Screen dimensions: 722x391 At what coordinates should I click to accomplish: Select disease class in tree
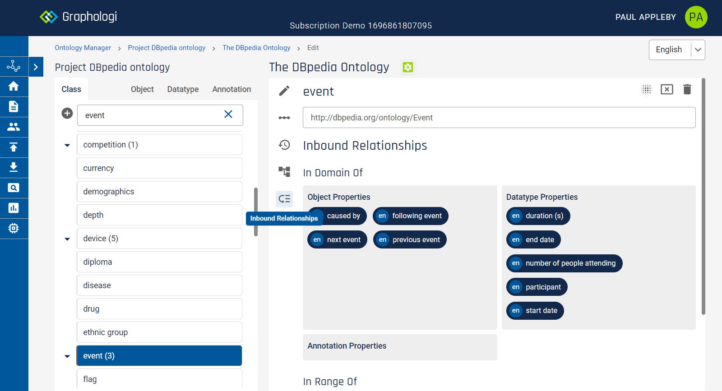point(159,285)
